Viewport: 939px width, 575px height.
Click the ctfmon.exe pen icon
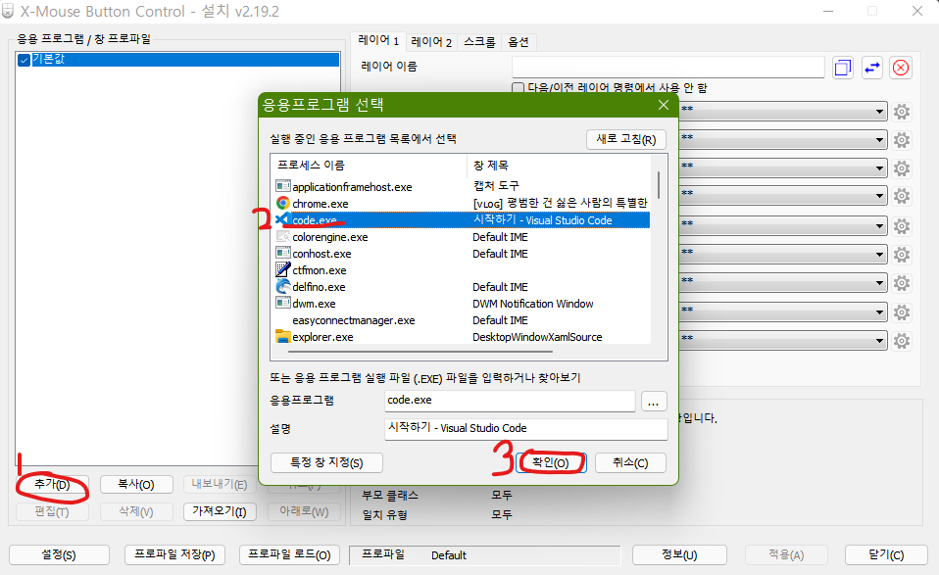[x=282, y=269]
